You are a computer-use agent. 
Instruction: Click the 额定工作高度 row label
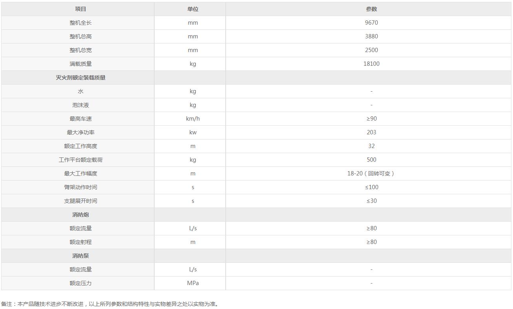[80, 146]
